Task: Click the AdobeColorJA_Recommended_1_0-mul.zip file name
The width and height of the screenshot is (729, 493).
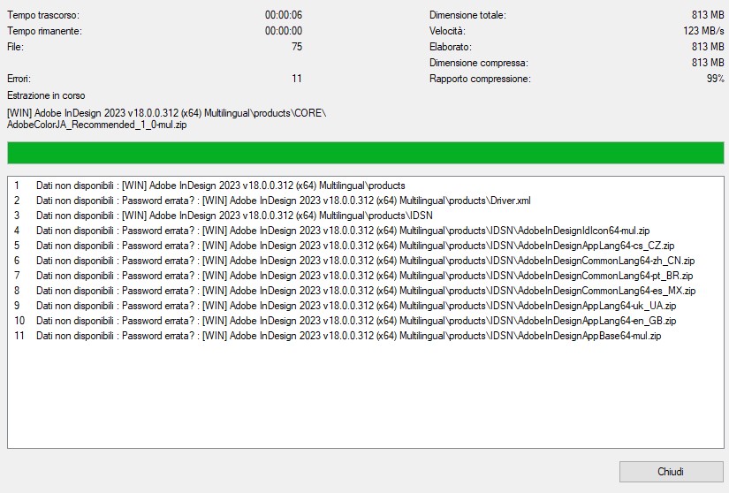Action: (96, 125)
